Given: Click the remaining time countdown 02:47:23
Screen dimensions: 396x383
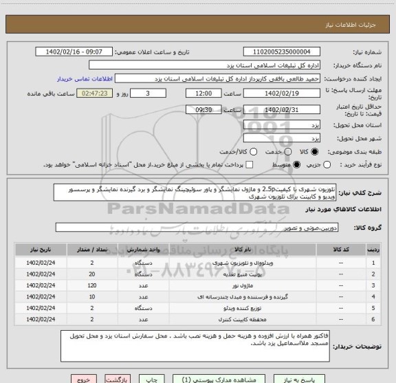Looking at the screenshot, I should [x=95, y=94].
